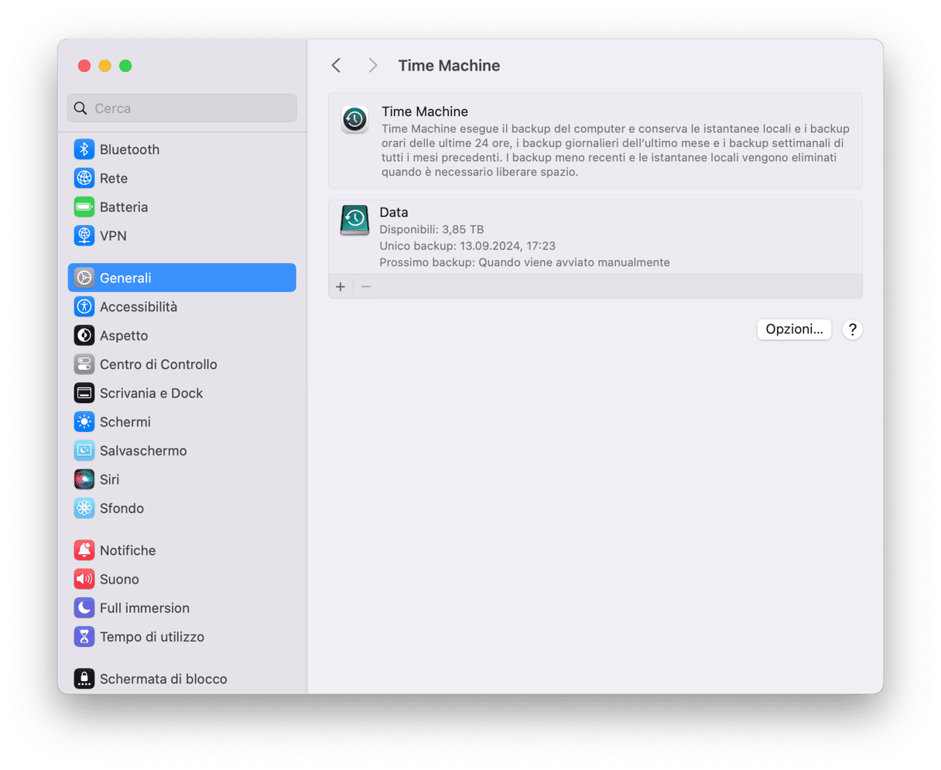Add a backup disk with plus button
This screenshot has height=770, width=941.
click(x=340, y=286)
